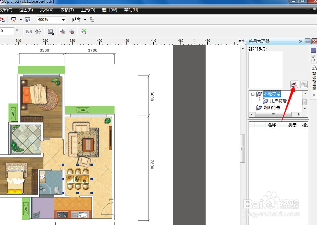Image resolution: width=317 pixels, height=225 pixels.
Task: Select the dining table in floor plan
Action: [x=78, y=179]
